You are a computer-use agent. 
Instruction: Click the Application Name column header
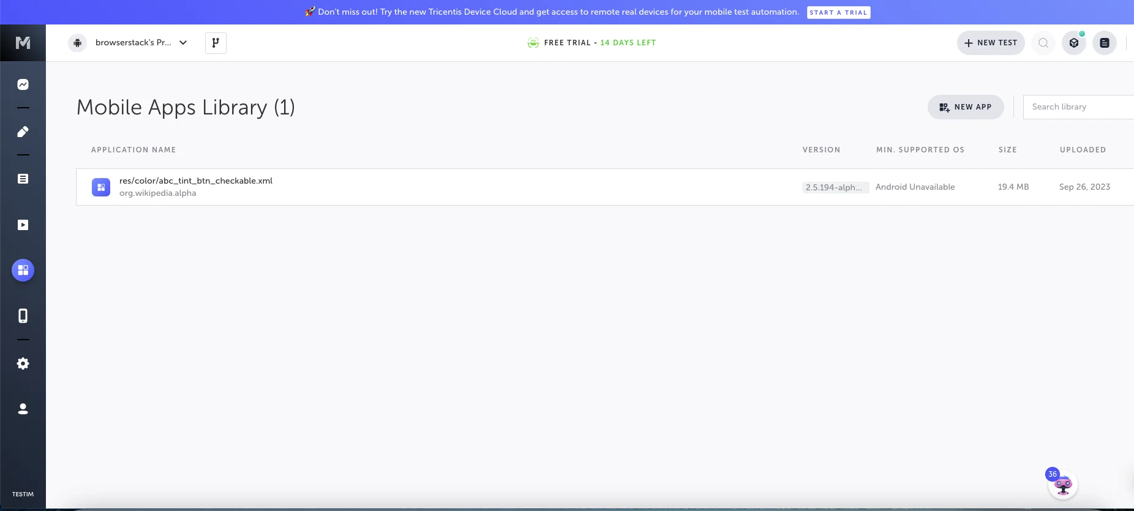(x=133, y=150)
